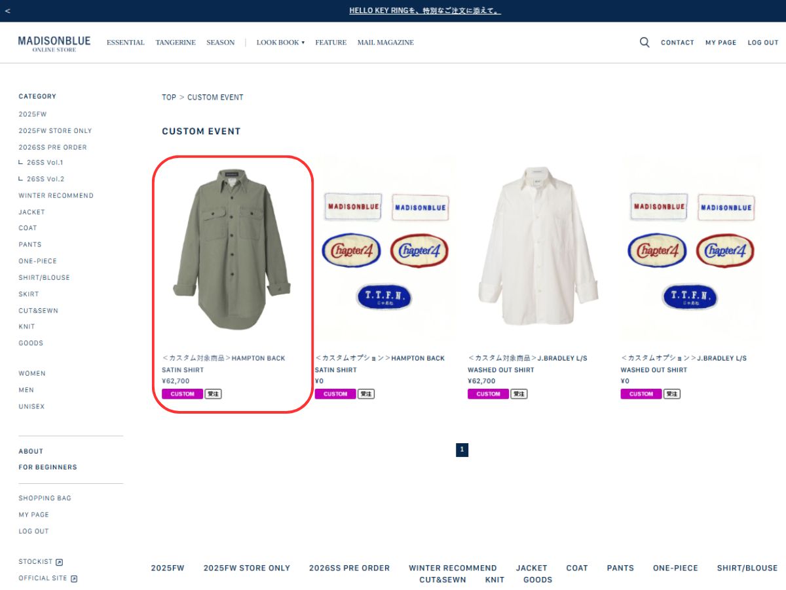Open the search magnifier icon

(645, 43)
